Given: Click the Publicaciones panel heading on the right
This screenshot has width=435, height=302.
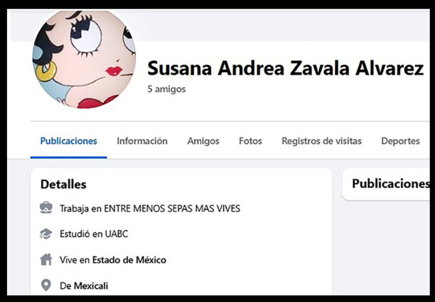Looking at the screenshot, I should coord(390,184).
